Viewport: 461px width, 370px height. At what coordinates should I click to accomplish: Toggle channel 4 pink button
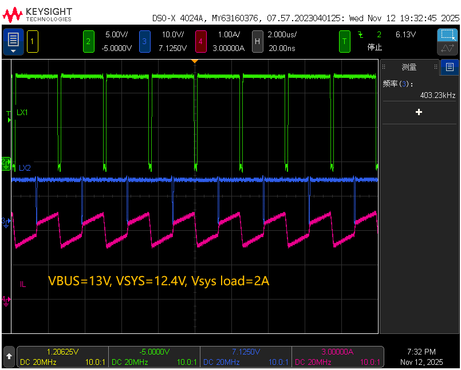click(201, 41)
